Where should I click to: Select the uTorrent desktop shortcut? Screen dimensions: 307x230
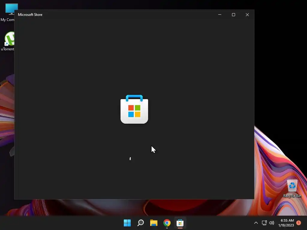(x=7, y=41)
